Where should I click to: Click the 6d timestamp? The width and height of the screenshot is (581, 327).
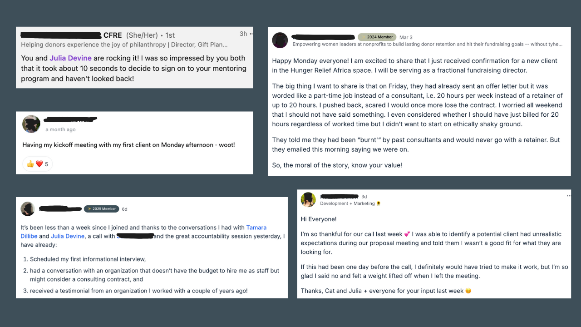[x=124, y=209]
